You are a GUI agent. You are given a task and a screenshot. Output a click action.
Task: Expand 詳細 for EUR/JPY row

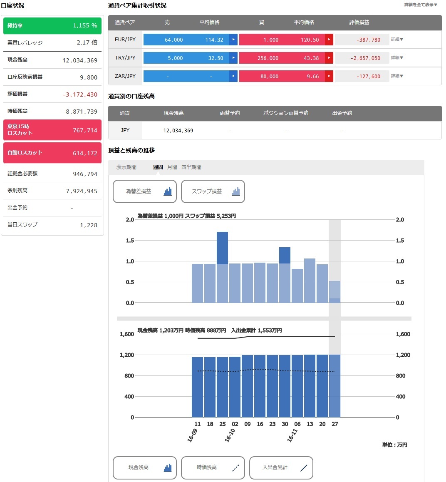point(397,40)
